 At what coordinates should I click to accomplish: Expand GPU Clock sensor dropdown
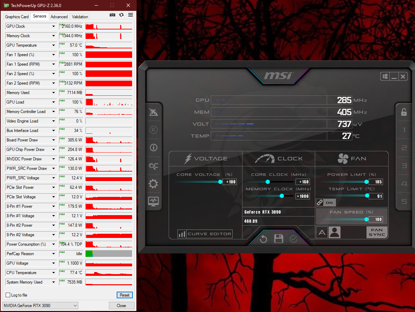coord(53,26)
